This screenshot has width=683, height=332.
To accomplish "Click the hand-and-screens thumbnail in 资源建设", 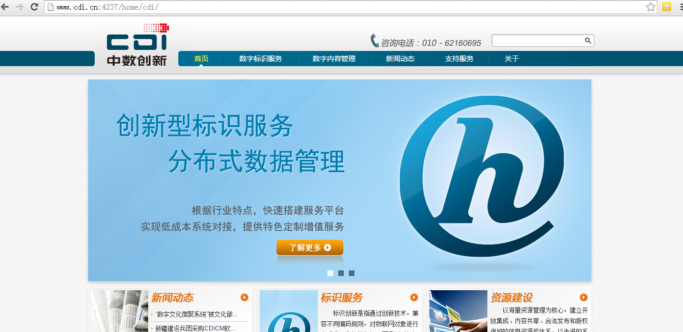I will click(x=458, y=311).
